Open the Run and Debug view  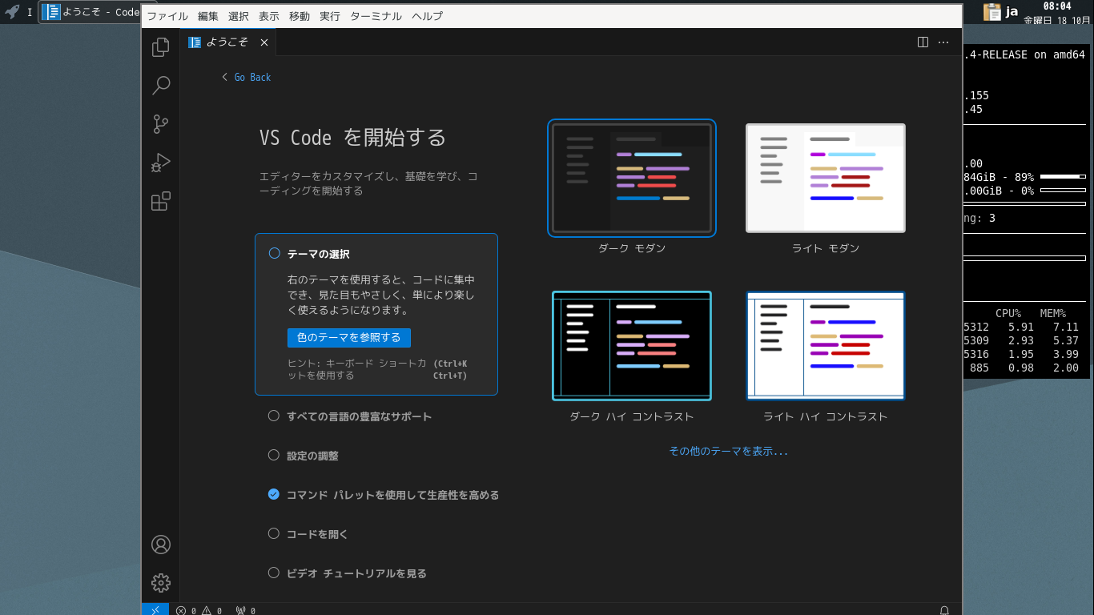[161, 163]
